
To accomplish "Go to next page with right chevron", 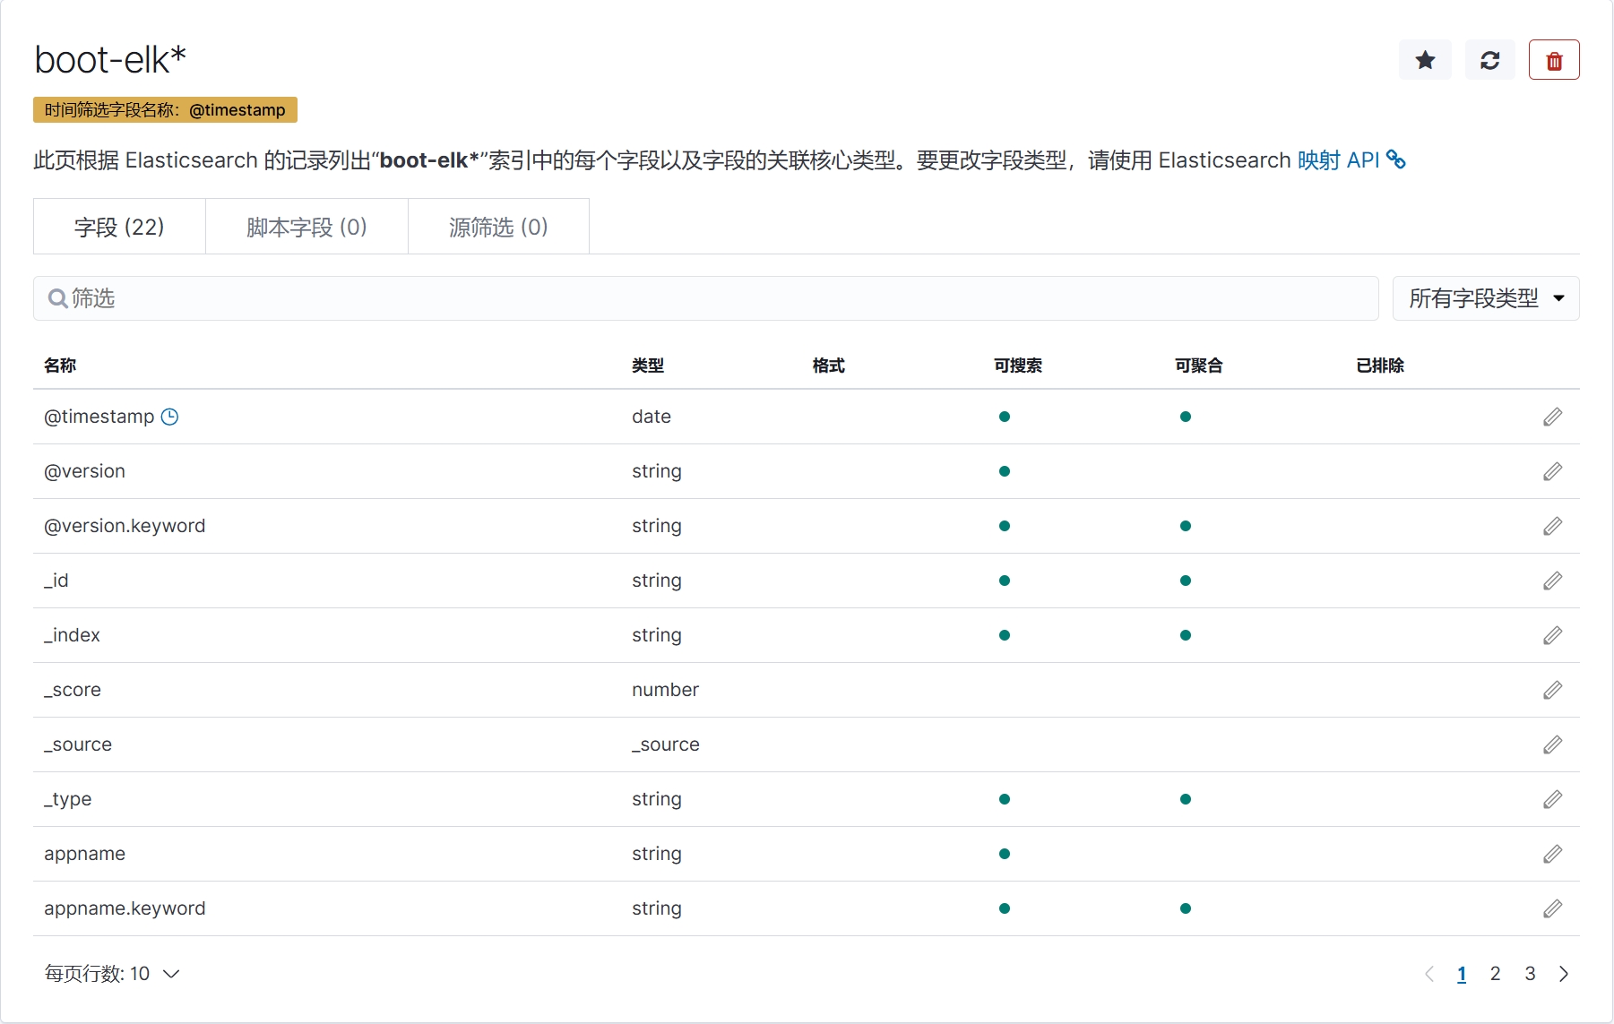I will coord(1564,974).
